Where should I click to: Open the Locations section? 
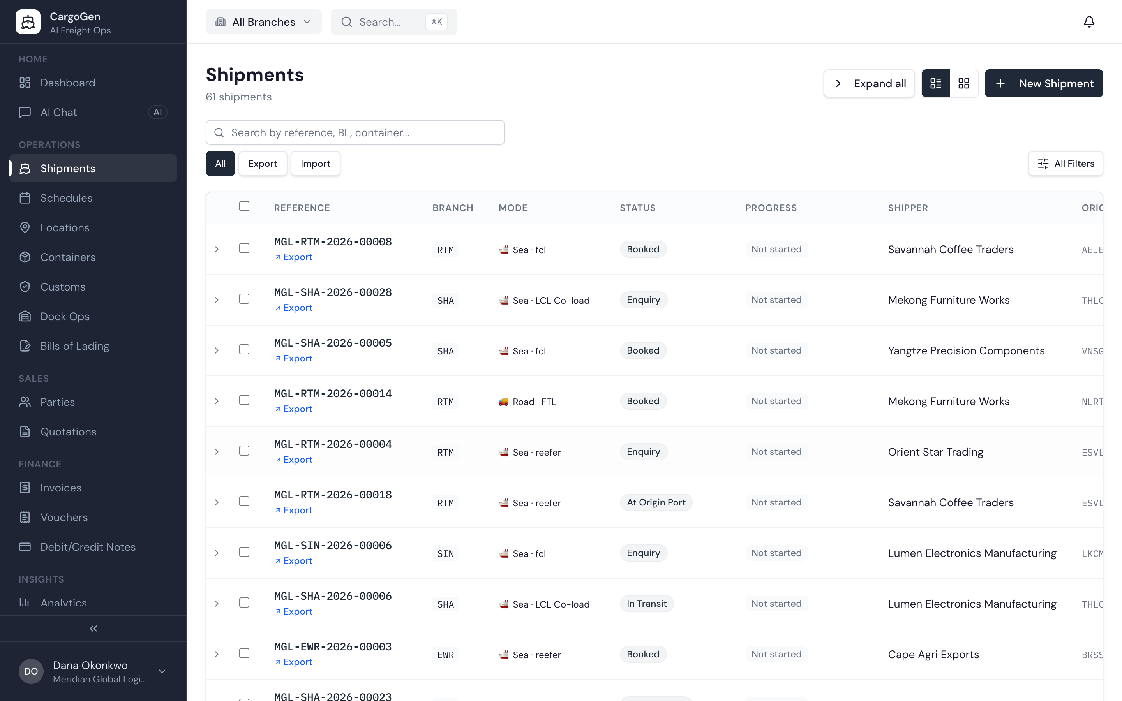93,228
